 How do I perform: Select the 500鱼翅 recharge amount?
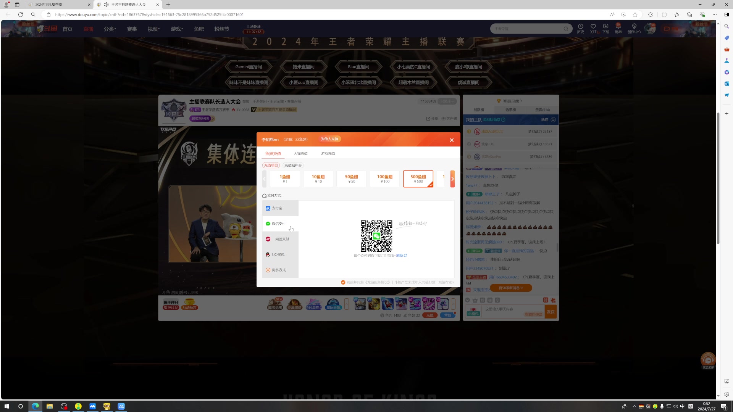tap(418, 179)
